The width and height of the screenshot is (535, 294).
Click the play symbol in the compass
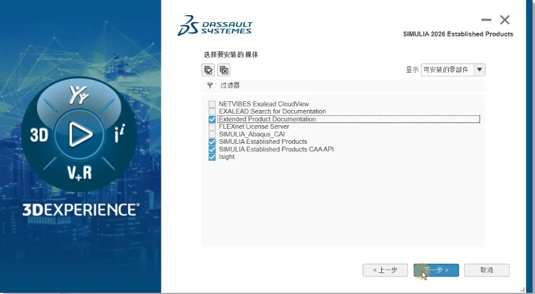pos(79,134)
